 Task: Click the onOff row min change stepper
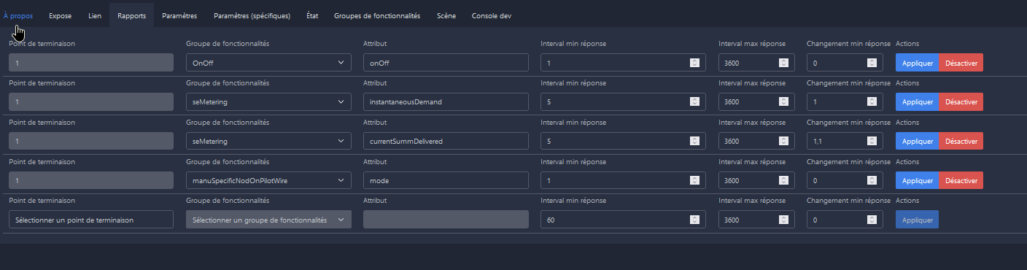tap(872, 63)
